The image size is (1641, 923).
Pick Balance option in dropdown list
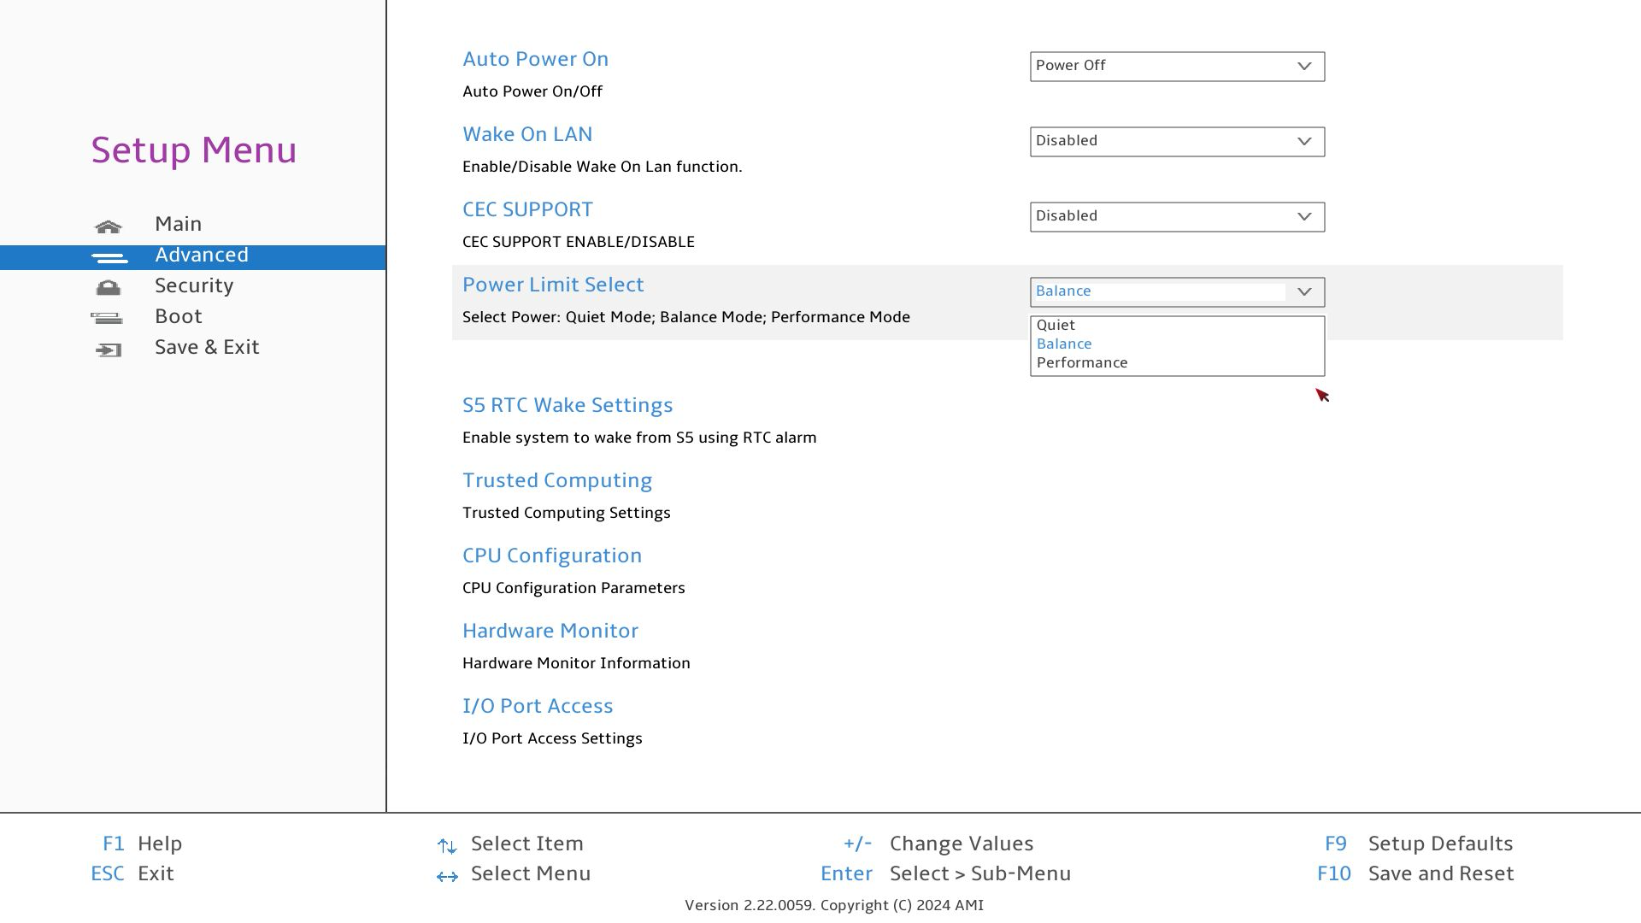[x=1064, y=344]
